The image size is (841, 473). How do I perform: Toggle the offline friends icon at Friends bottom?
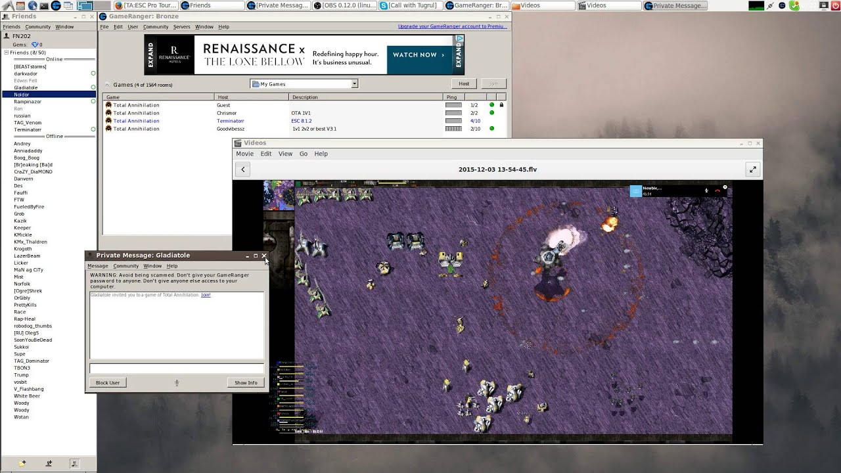[74, 463]
